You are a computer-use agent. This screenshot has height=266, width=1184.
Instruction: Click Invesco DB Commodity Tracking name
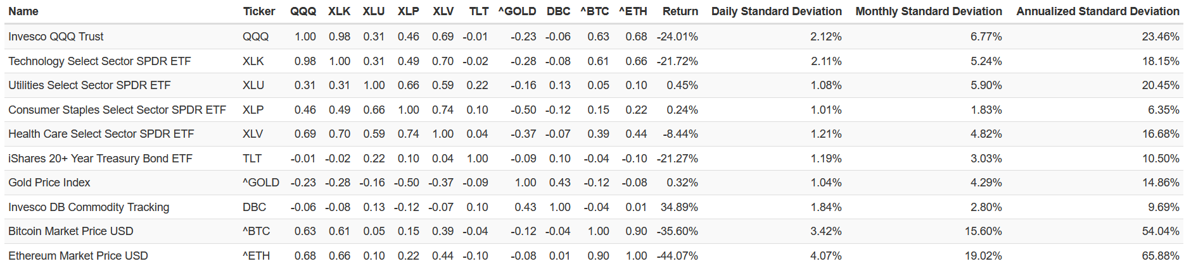[89, 207]
